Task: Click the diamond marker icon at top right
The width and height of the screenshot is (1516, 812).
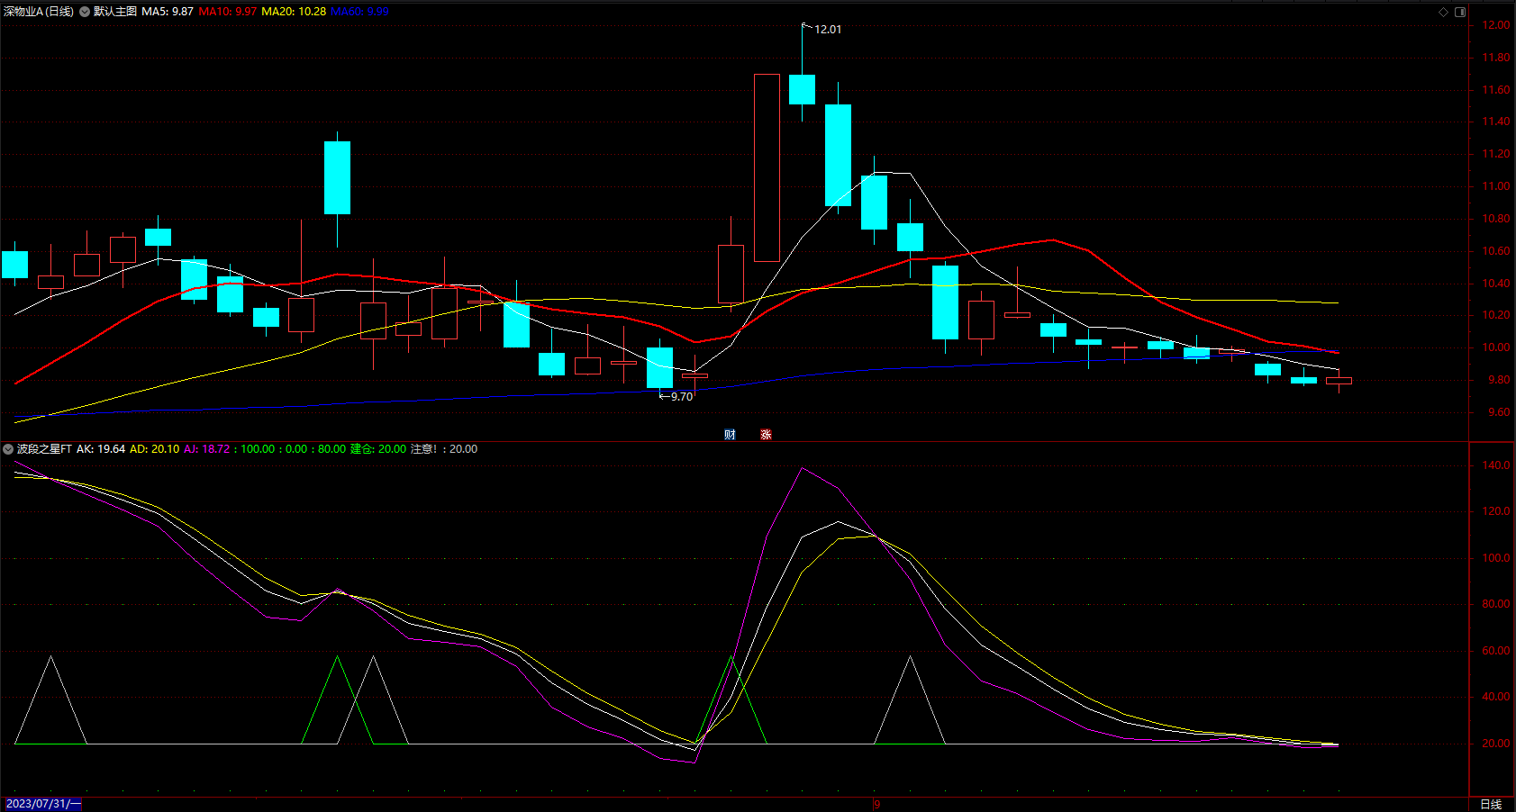Action: point(1443,12)
